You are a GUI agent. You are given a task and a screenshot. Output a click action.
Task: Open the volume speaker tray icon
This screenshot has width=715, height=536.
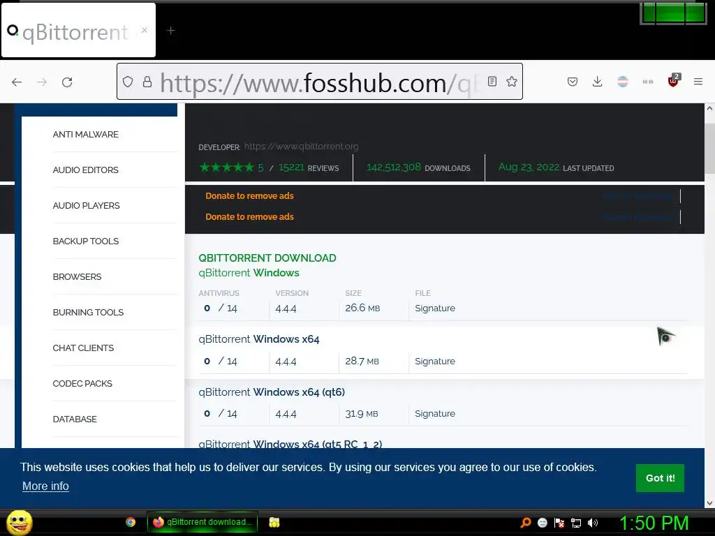(592, 523)
